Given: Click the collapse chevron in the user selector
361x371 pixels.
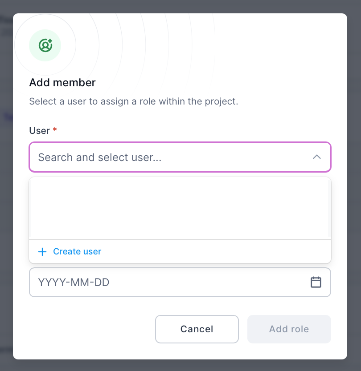Looking at the screenshot, I should click(317, 157).
